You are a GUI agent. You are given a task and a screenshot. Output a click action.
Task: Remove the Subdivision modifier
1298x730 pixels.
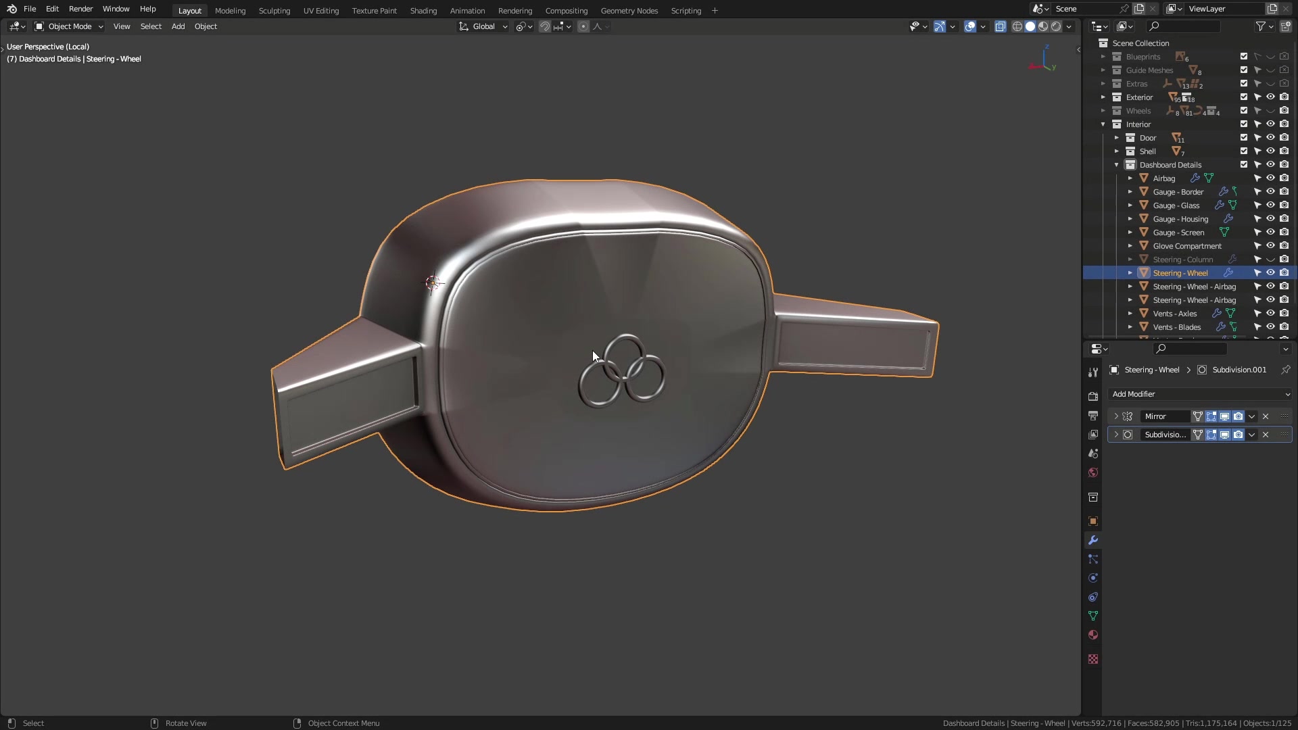[1266, 435]
